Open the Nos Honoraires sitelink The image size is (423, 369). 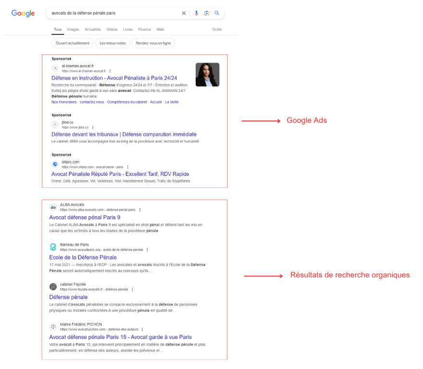tap(64, 102)
